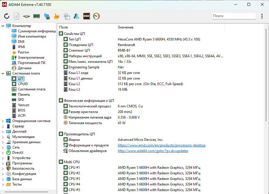269x194 pixels.
Task: Open the aida64 driver updates link
Action: click(x=153, y=151)
